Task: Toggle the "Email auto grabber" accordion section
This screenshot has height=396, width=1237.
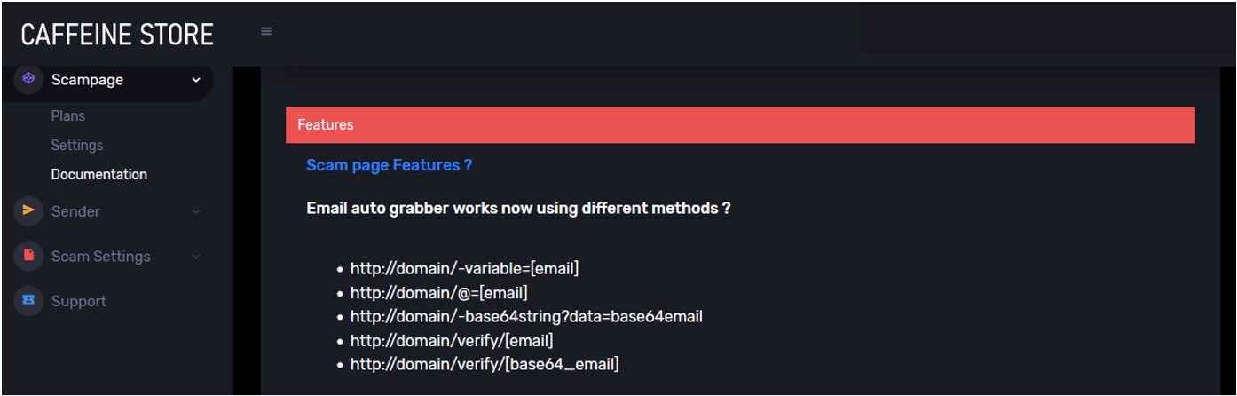Action: point(518,209)
